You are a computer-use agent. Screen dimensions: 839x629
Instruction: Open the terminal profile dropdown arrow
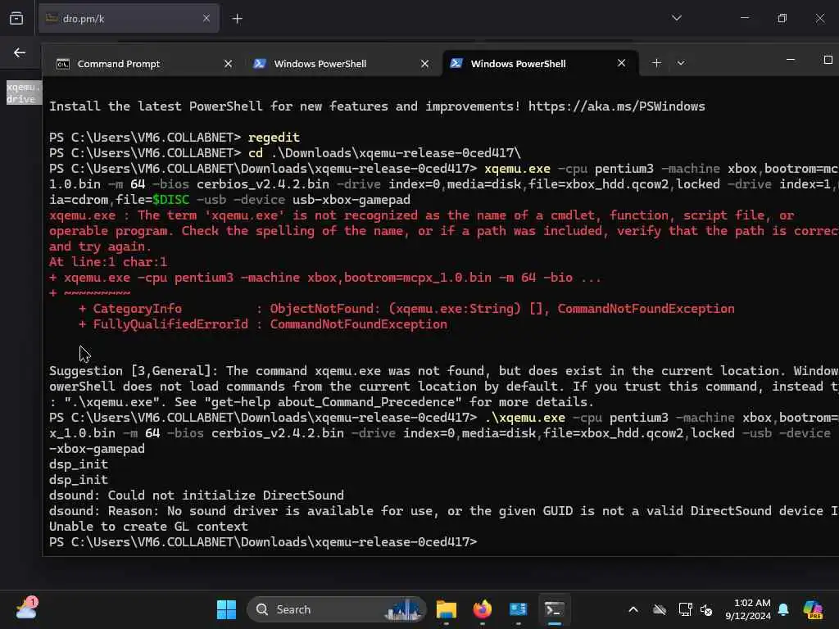[x=681, y=63]
